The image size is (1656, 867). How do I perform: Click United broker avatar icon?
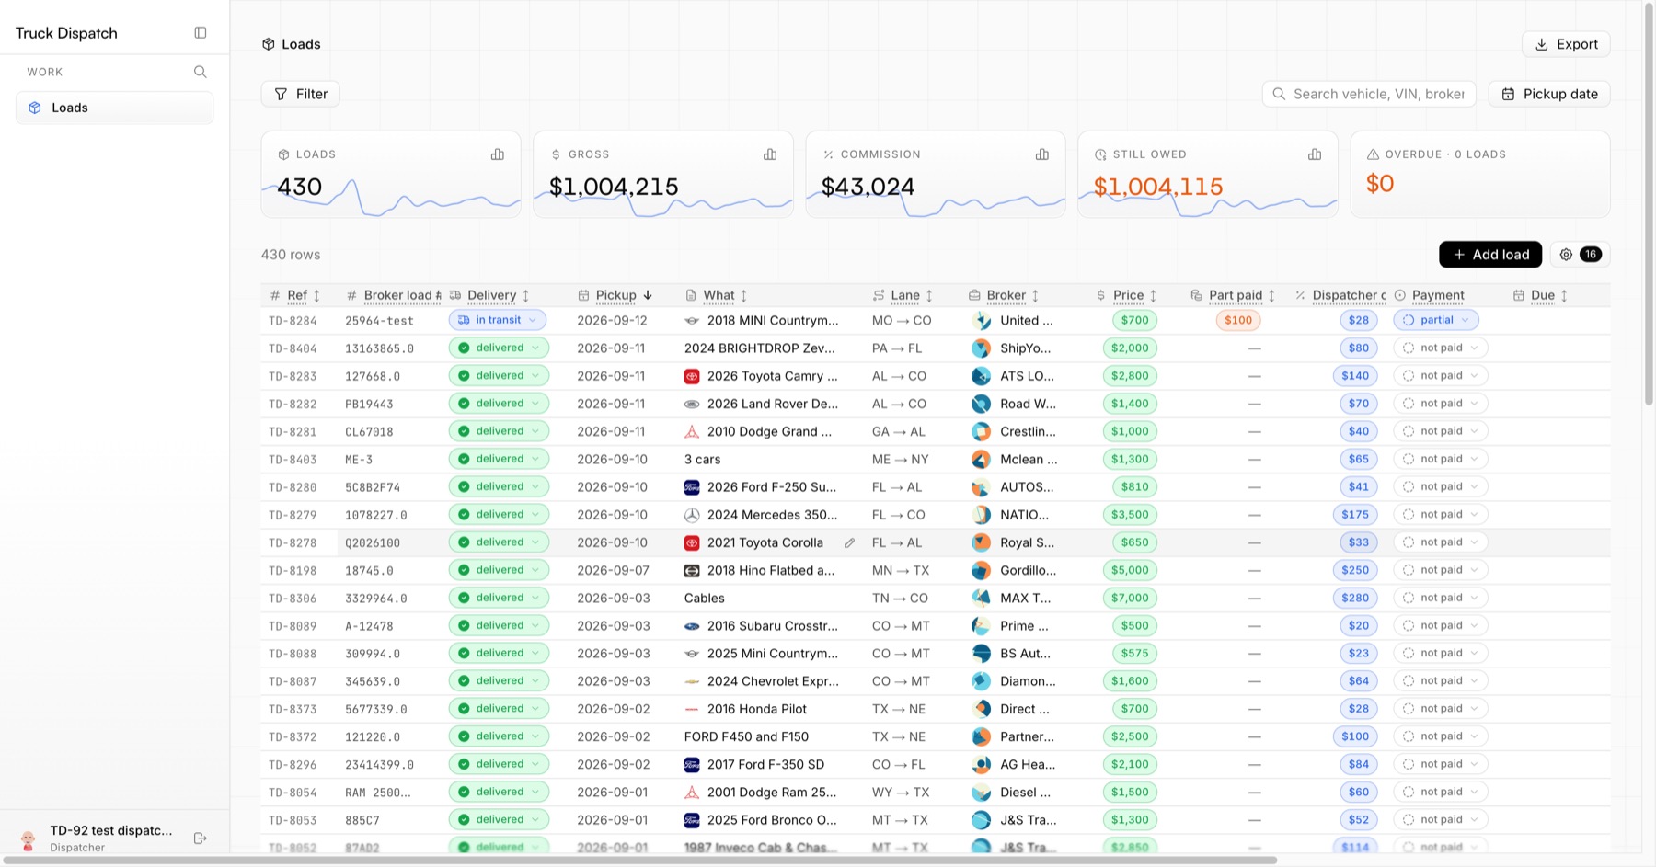[x=982, y=321]
